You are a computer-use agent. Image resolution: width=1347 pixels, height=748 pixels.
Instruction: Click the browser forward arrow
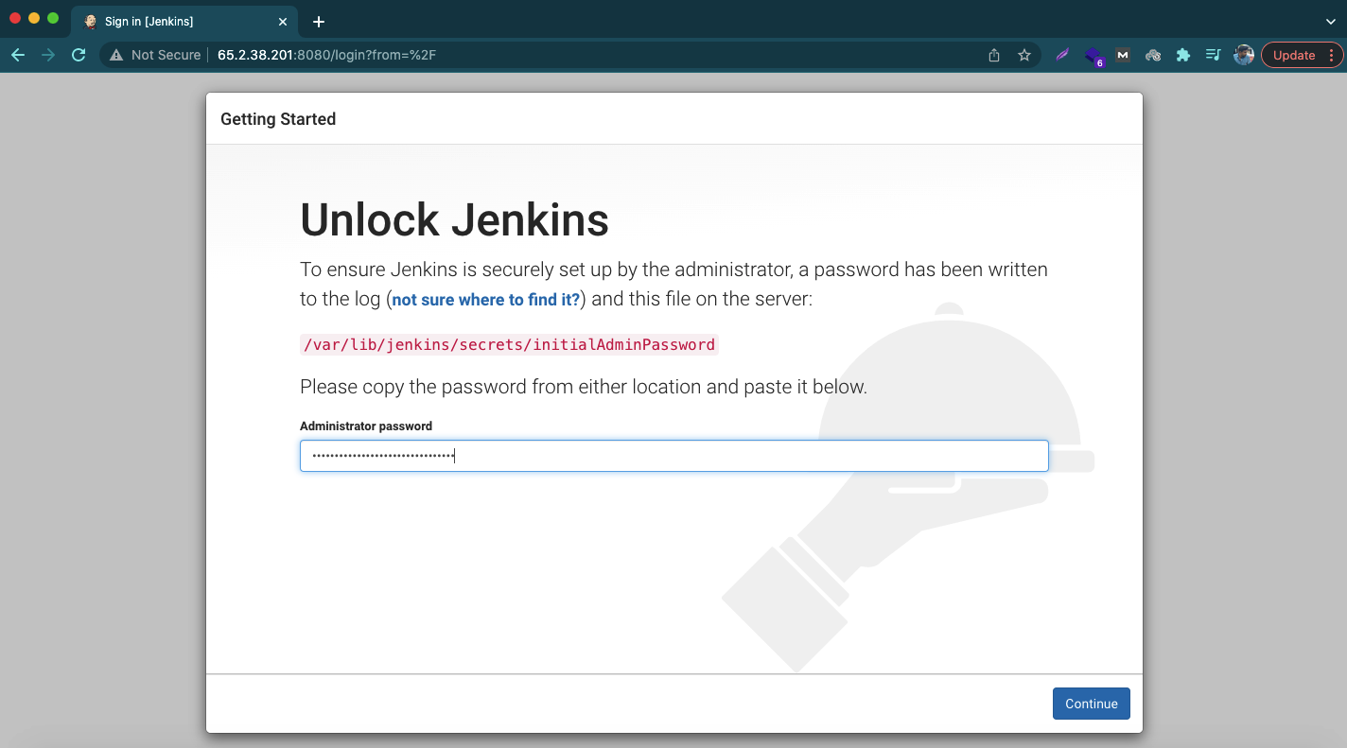[x=48, y=55]
